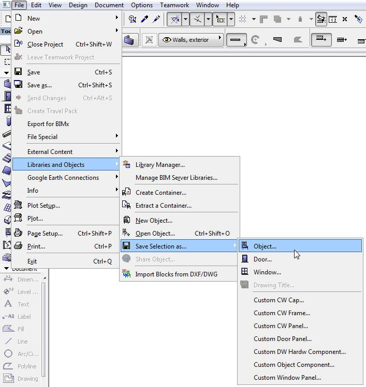Image resolution: width=366 pixels, height=387 pixels.
Task: Click the Save as floppy icon
Action: click(18, 85)
